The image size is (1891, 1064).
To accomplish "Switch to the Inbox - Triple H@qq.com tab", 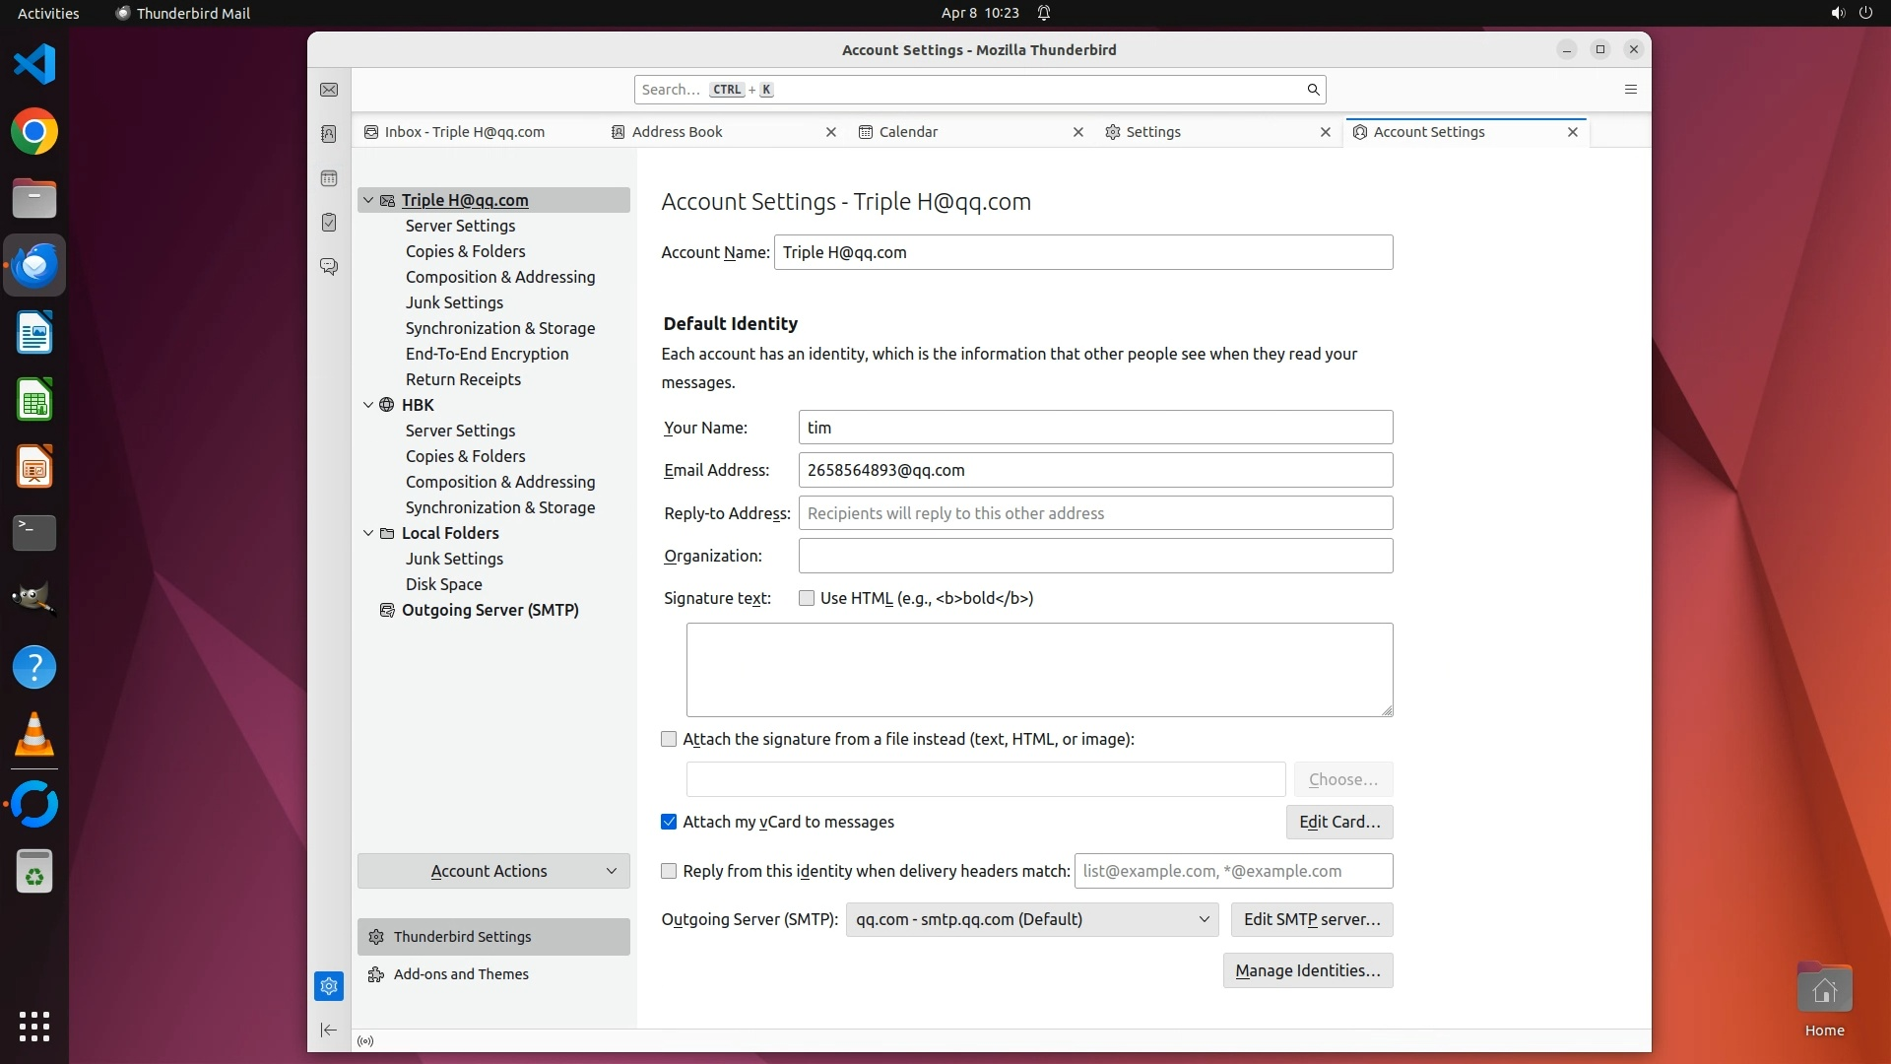I will pyautogui.click(x=464, y=132).
